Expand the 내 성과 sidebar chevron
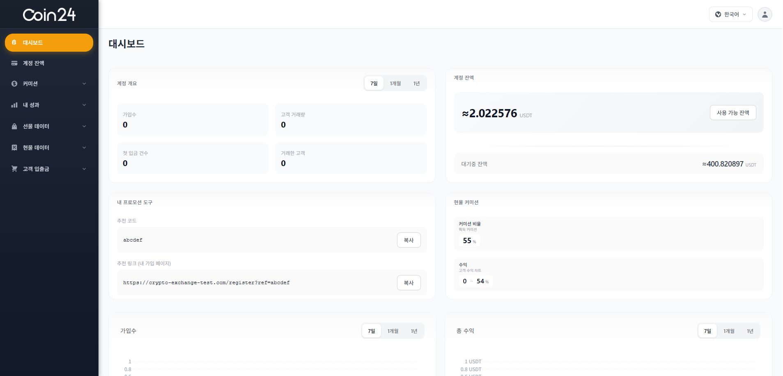The width and height of the screenshot is (783, 376). click(84, 105)
